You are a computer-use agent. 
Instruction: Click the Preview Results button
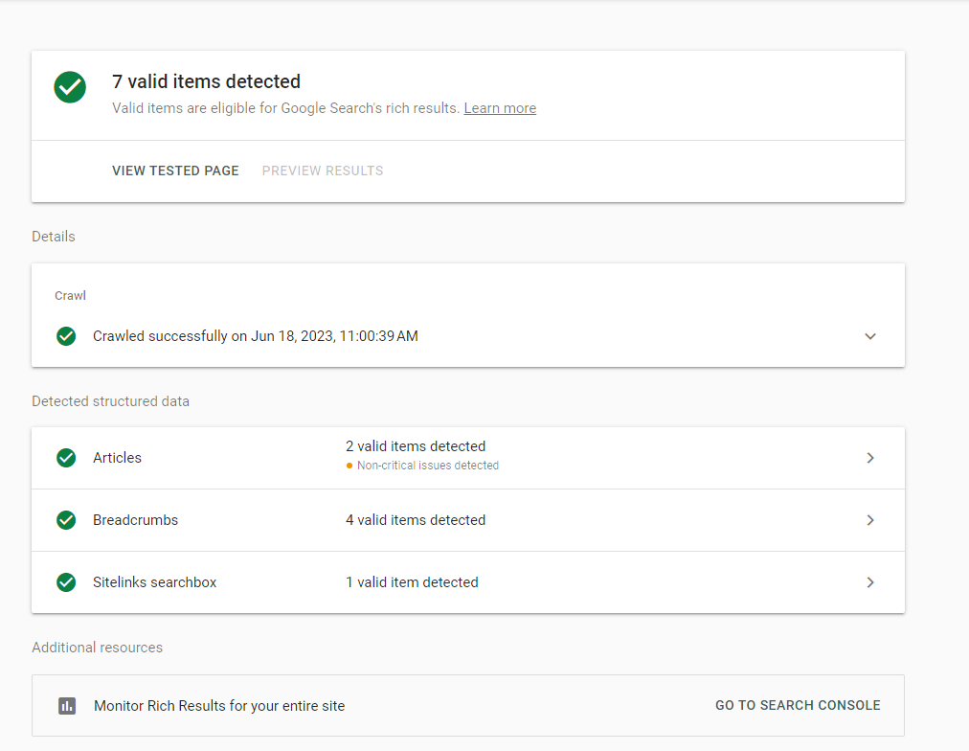(323, 171)
